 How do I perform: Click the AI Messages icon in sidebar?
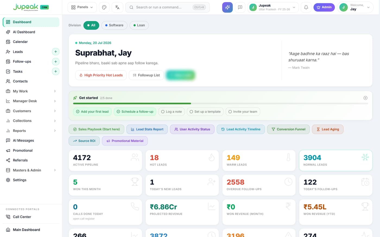tap(8, 140)
